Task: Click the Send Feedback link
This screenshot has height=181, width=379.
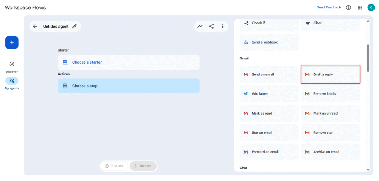Action: 329,7
